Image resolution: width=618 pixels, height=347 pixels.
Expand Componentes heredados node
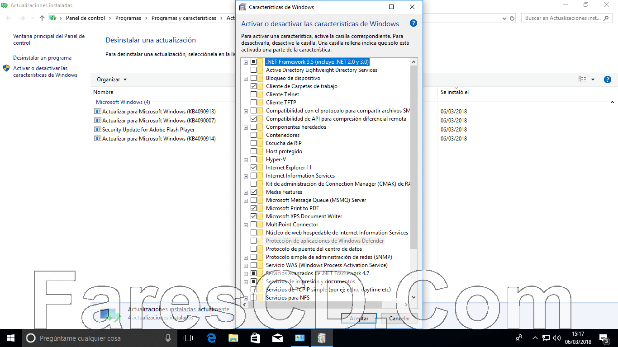pyautogui.click(x=246, y=127)
